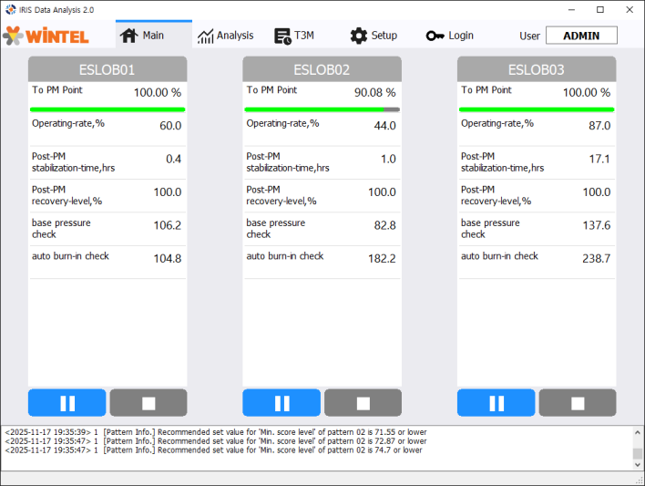
Task: Maximize the IRIS Data Analysis window
Action: (x=600, y=9)
